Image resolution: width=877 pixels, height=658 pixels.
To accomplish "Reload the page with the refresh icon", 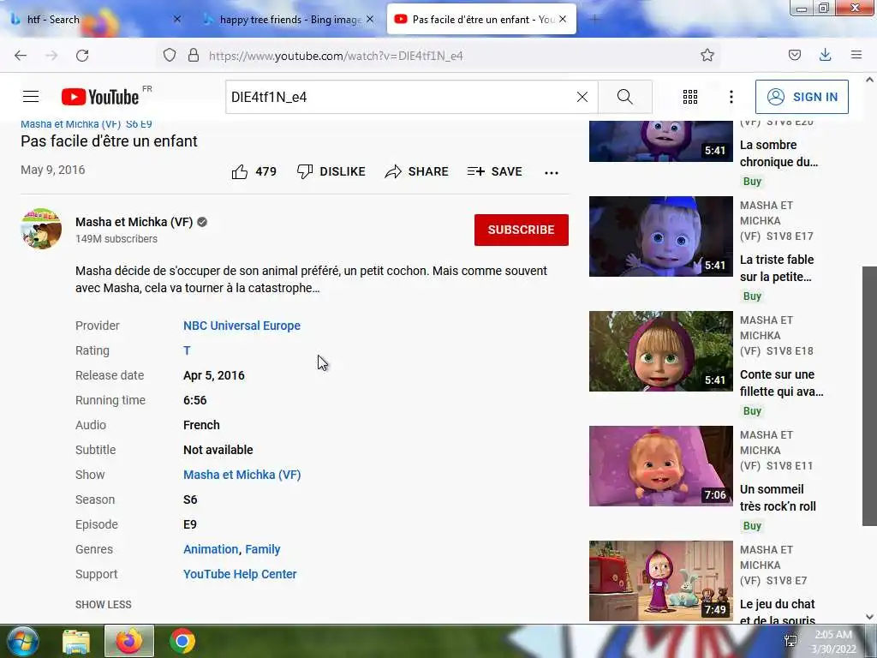I will (82, 56).
